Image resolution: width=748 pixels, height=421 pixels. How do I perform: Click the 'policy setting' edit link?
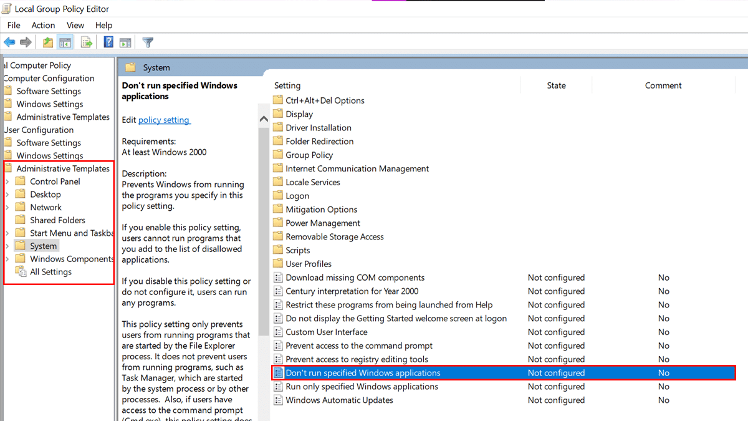tap(164, 120)
